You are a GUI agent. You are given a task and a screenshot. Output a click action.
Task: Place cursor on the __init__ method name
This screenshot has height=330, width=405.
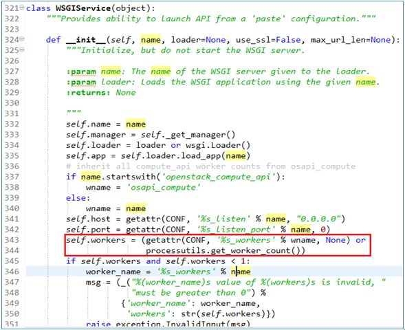(x=86, y=40)
